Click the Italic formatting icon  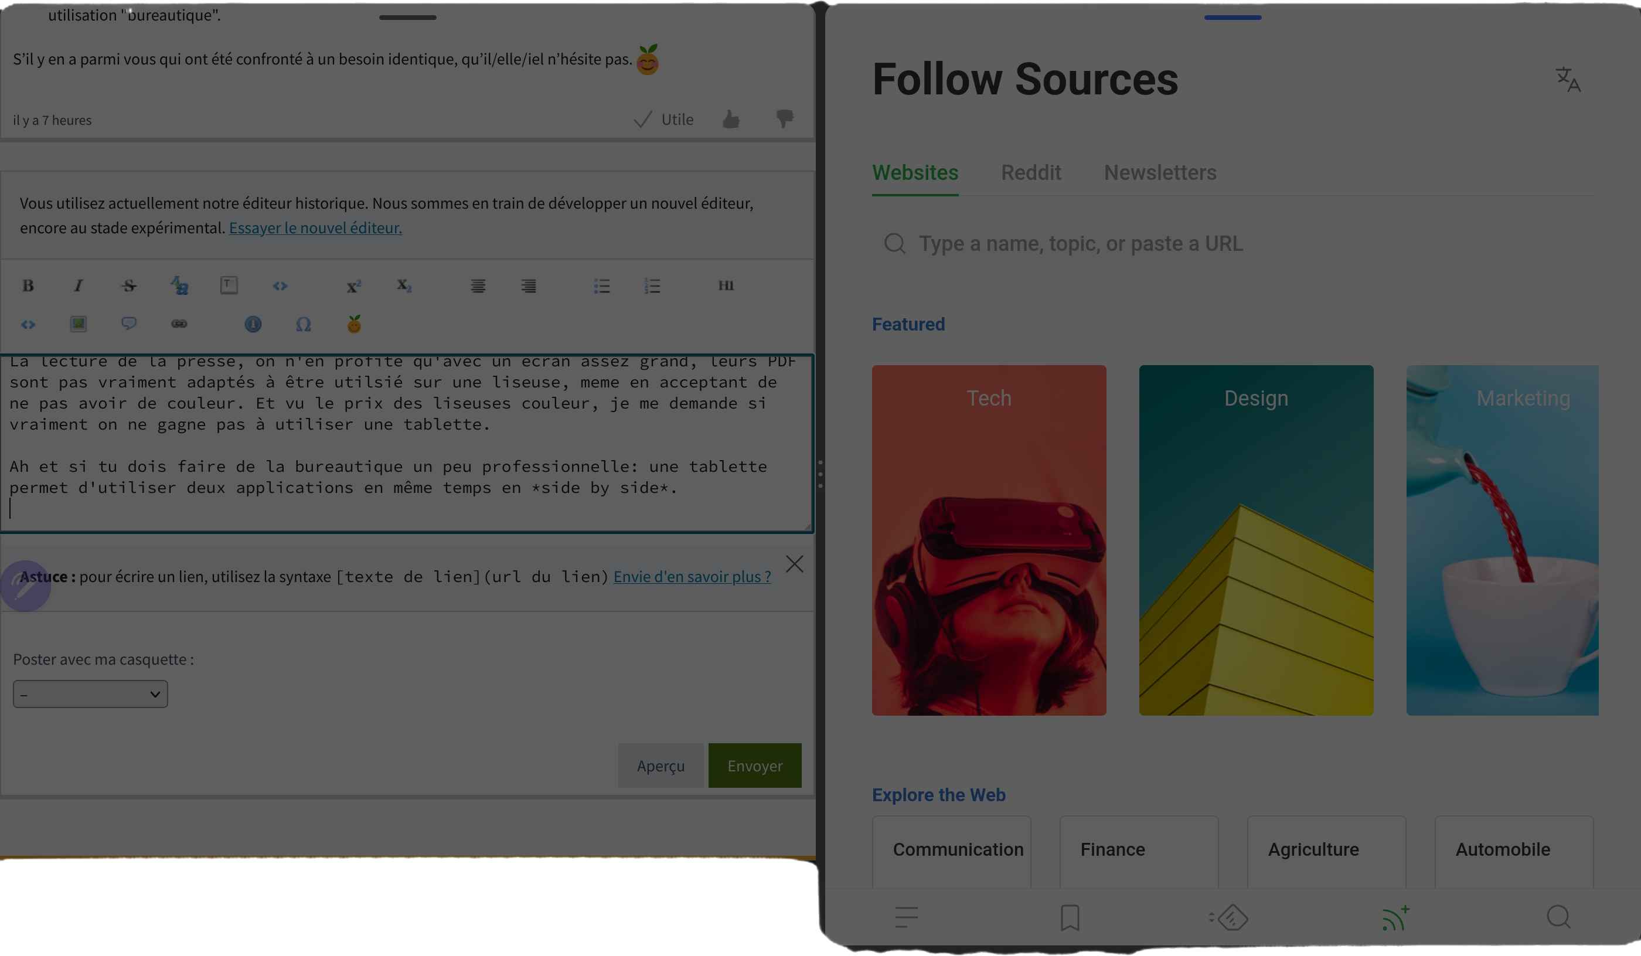click(79, 285)
